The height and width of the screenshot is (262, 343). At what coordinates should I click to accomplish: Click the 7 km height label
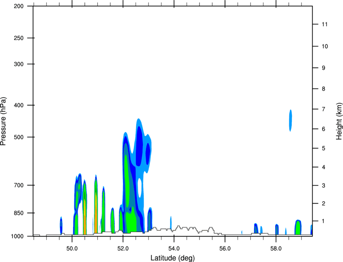point(324,109)
